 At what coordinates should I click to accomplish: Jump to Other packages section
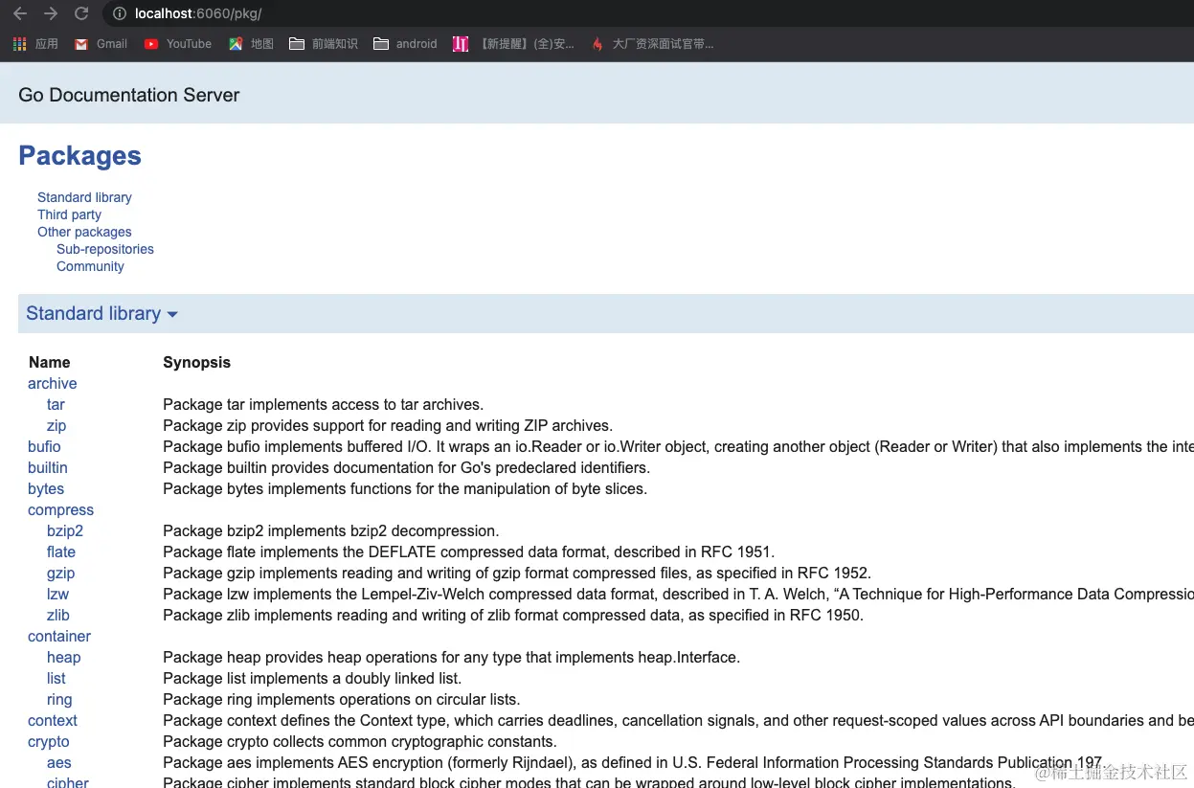[84, 232]
